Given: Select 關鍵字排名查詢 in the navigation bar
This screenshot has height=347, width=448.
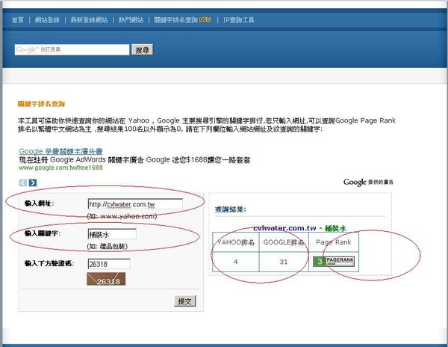Looking at the screenshot, I should 175,20.
